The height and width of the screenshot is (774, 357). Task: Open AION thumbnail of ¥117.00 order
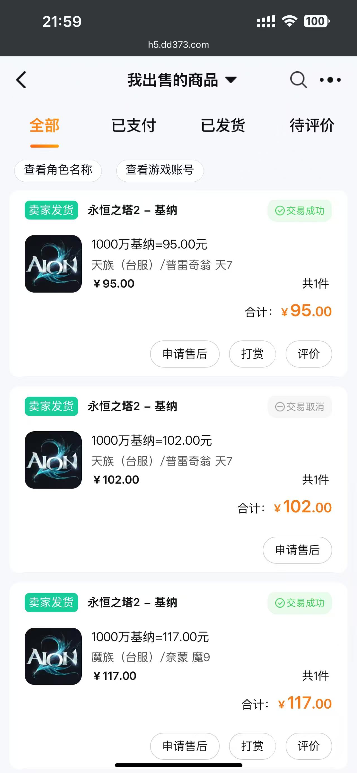tap(53, 656)
